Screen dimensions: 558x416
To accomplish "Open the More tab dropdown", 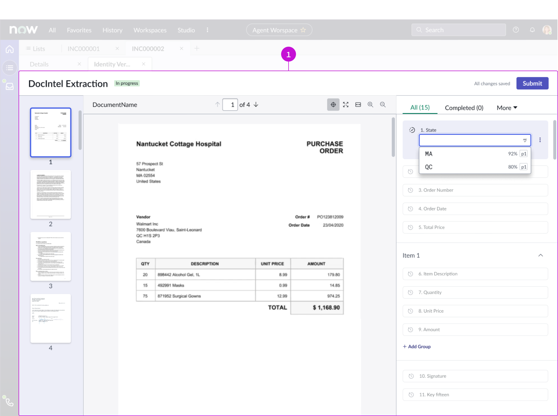I will click(507, 108).
